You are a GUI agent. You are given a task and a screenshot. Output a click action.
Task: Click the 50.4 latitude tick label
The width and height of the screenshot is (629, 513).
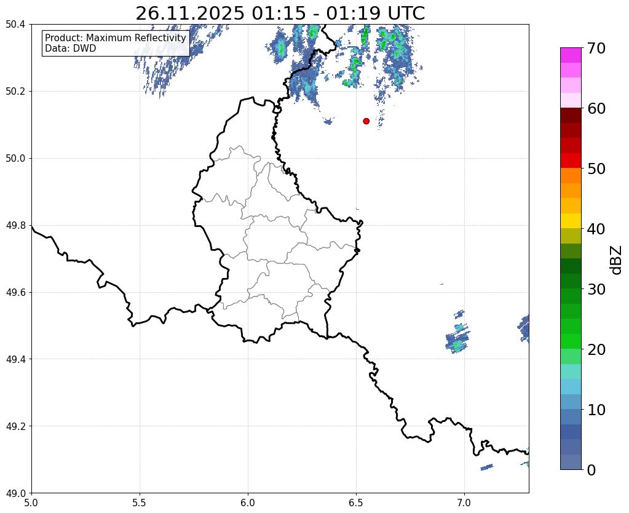pyautogui.click(x=15, y=25)
